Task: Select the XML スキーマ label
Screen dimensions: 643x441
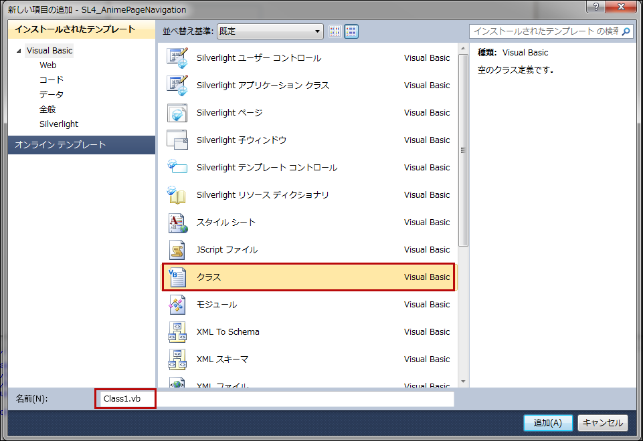Action: [x=222, y=359]
